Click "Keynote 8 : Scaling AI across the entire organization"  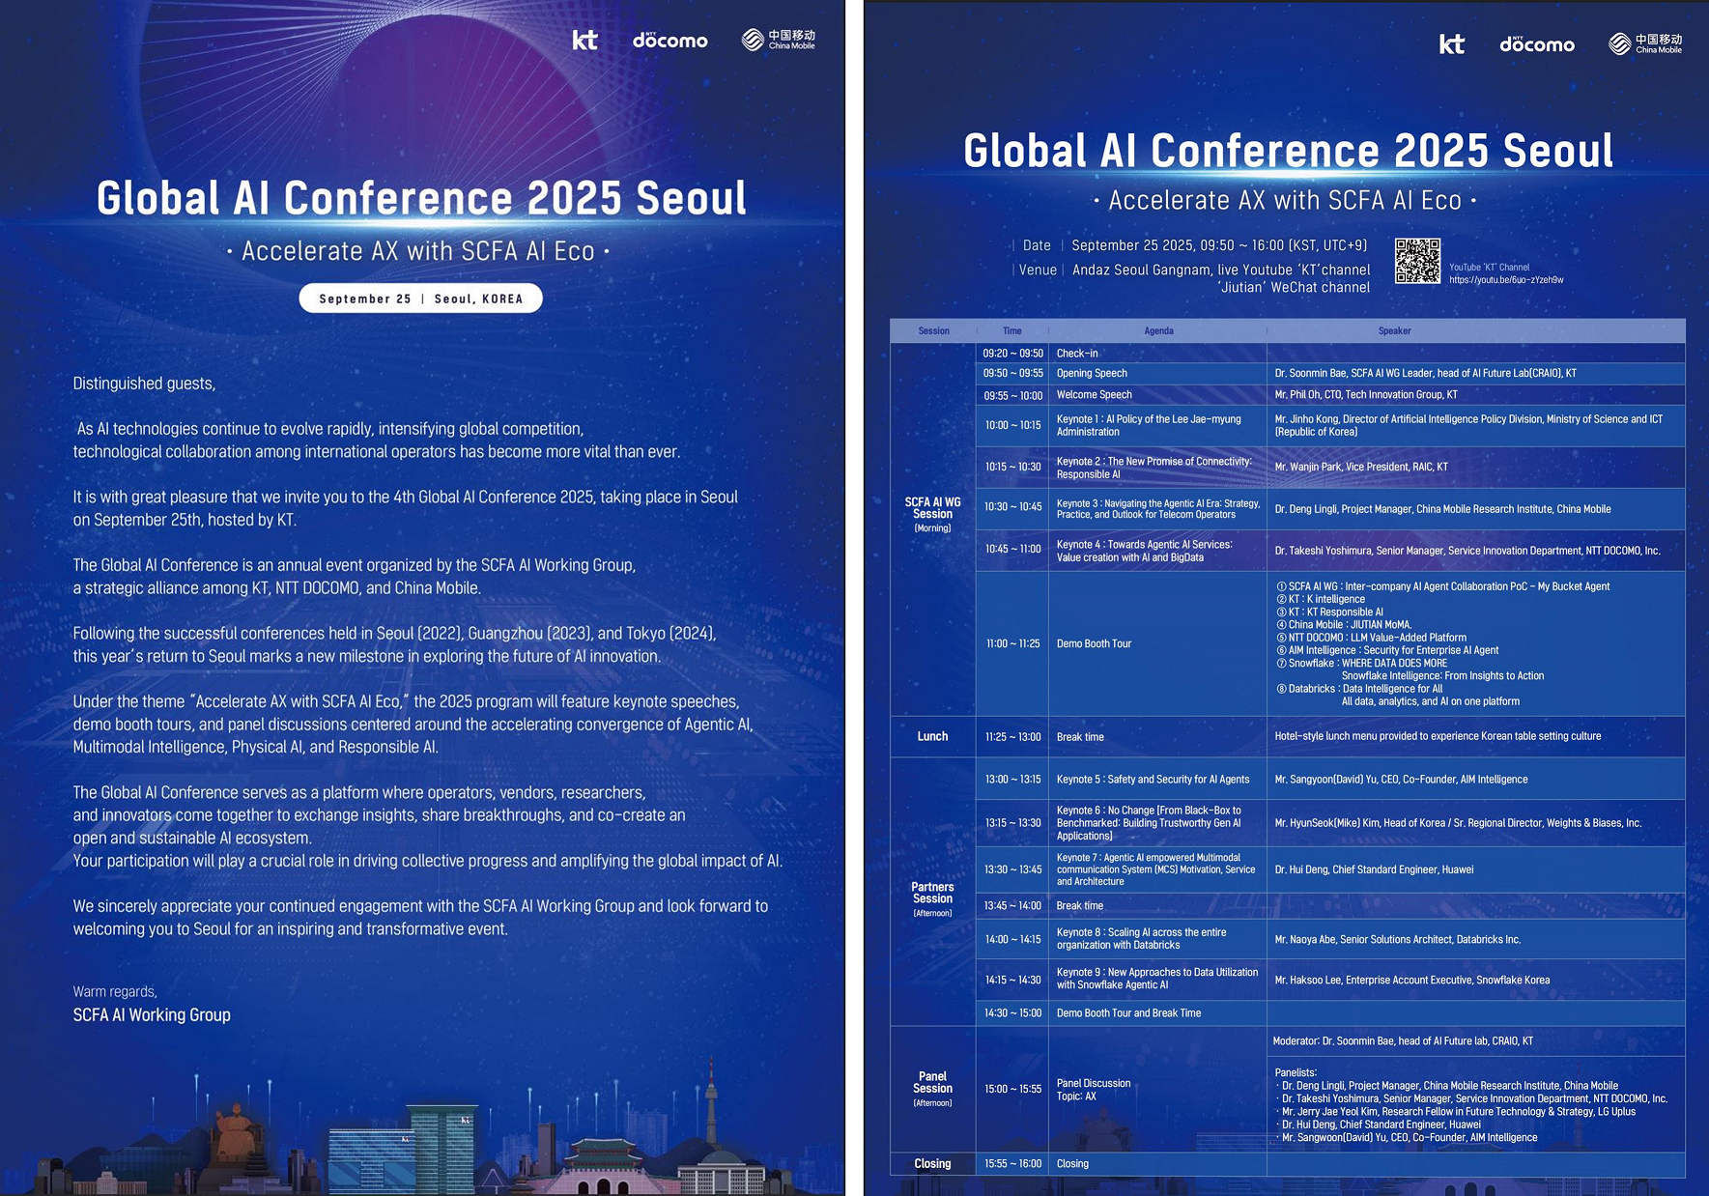[1157, 939]
